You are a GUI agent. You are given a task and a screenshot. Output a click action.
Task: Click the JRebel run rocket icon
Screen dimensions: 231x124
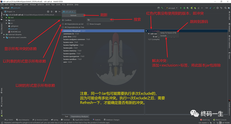(192, 8)
